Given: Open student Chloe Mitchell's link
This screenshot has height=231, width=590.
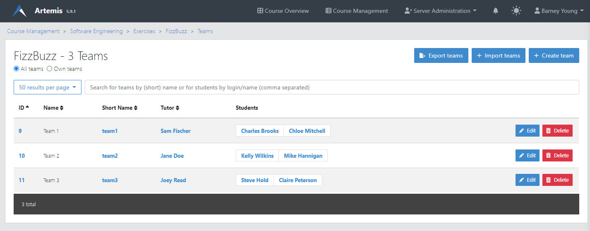Looking at the screenshot, I should [x=307, y=131].
